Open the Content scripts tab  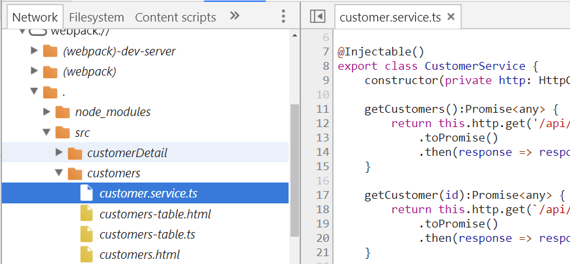point(175,17)
